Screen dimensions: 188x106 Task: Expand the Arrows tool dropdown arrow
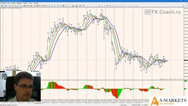coord(111,6)
